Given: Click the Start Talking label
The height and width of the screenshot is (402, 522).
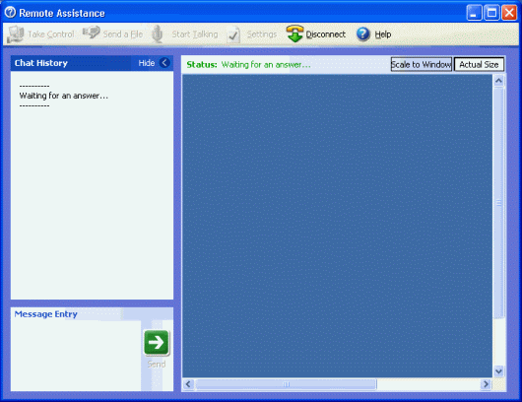Looking at the screenshot, I should pos(195,34).
